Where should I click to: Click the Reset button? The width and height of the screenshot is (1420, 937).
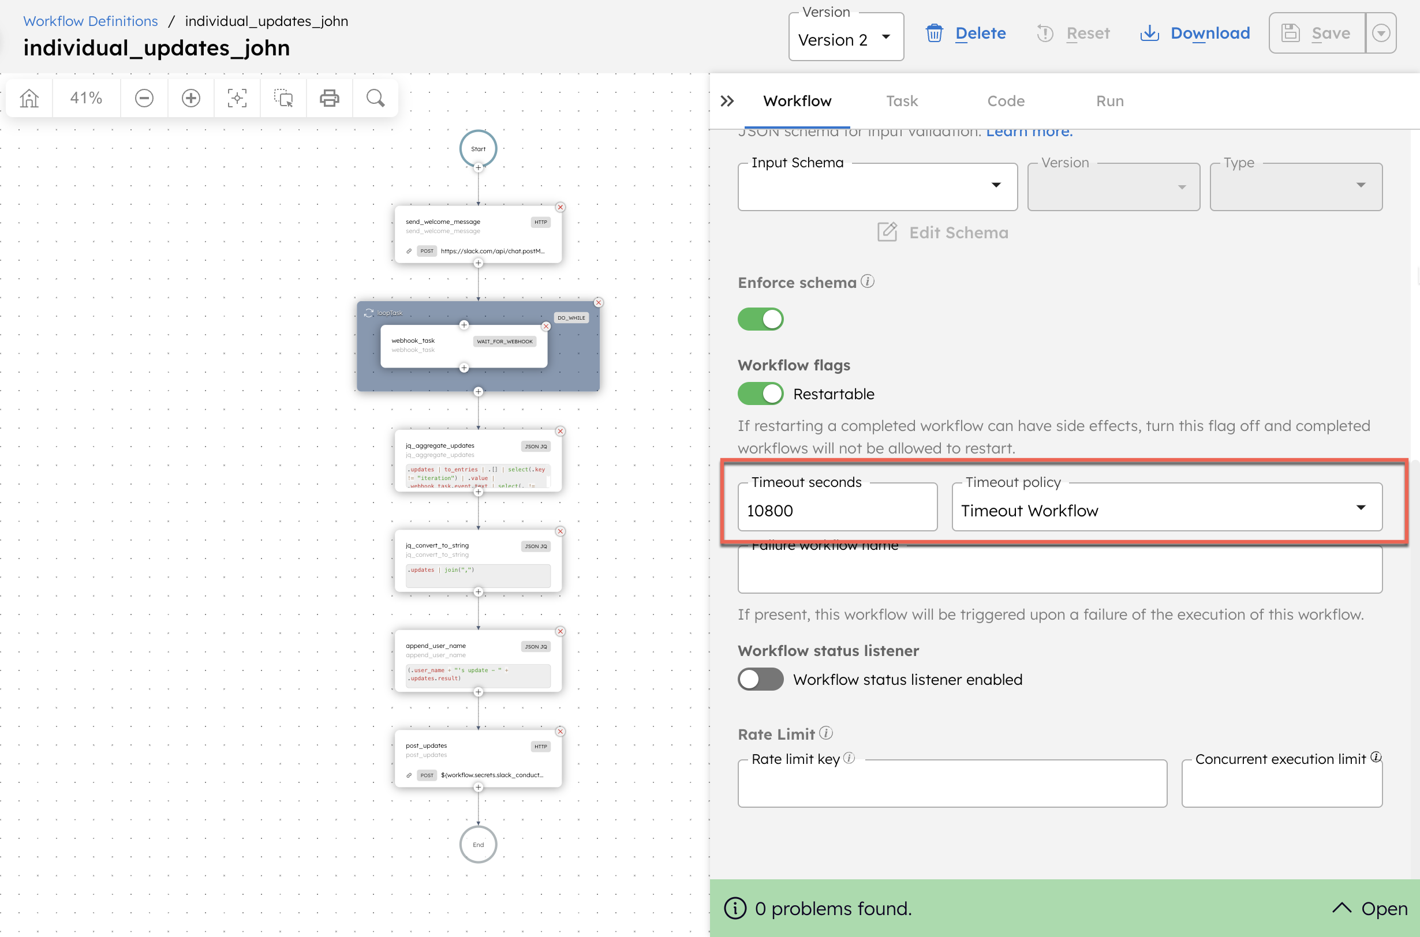[x=1073, y=33]
